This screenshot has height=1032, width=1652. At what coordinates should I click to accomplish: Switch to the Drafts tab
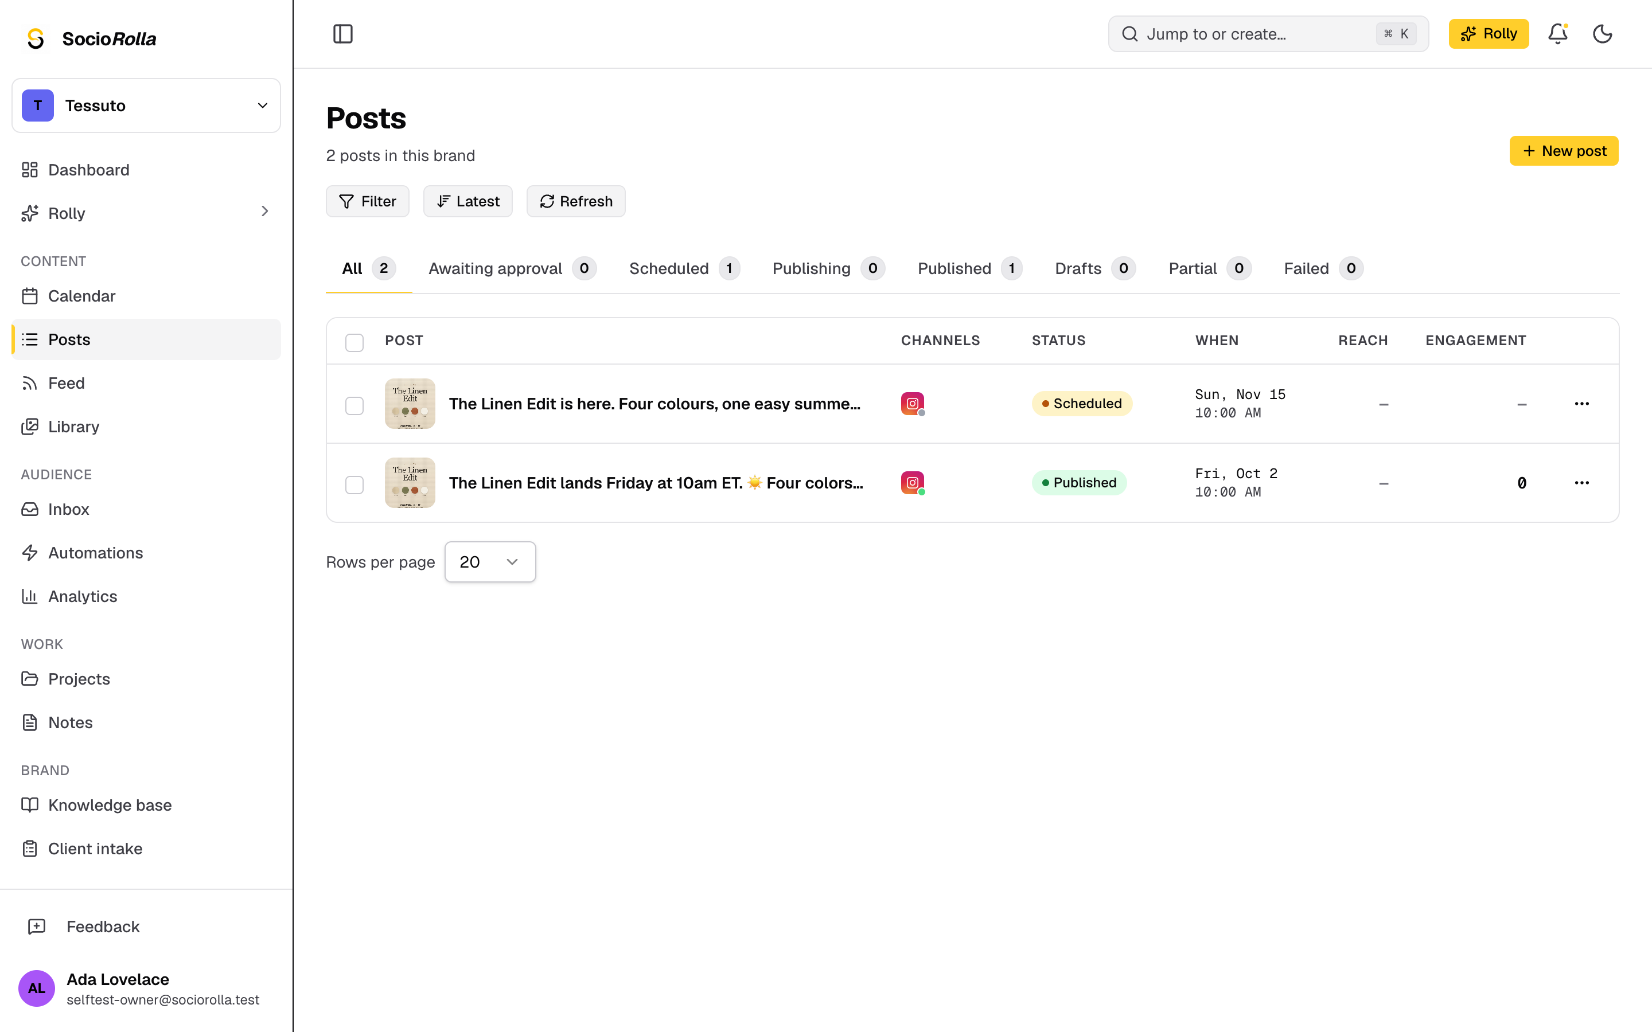click(1095, 268)
